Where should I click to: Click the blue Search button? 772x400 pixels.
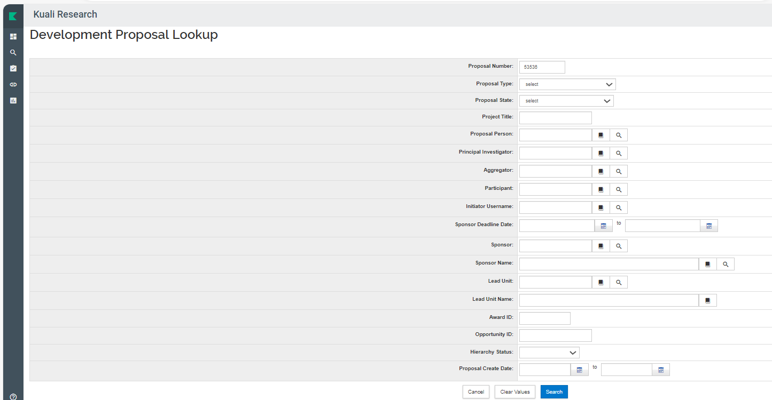554,392
